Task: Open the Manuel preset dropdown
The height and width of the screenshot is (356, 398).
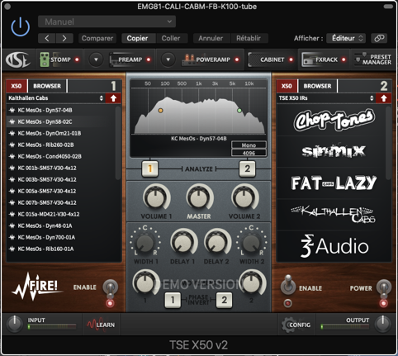Action: (x=107, y=21)
